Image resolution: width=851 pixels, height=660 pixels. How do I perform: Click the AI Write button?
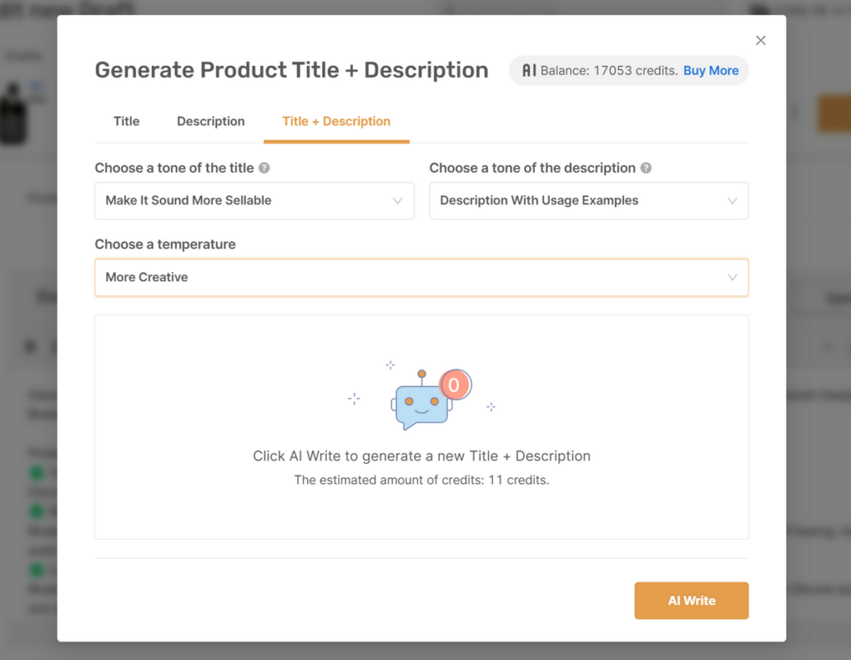(x=691, y=601)
